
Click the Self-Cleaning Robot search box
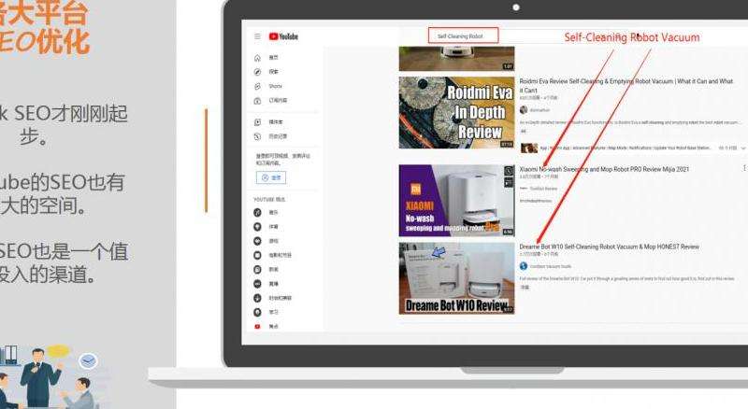pos(464,35)
